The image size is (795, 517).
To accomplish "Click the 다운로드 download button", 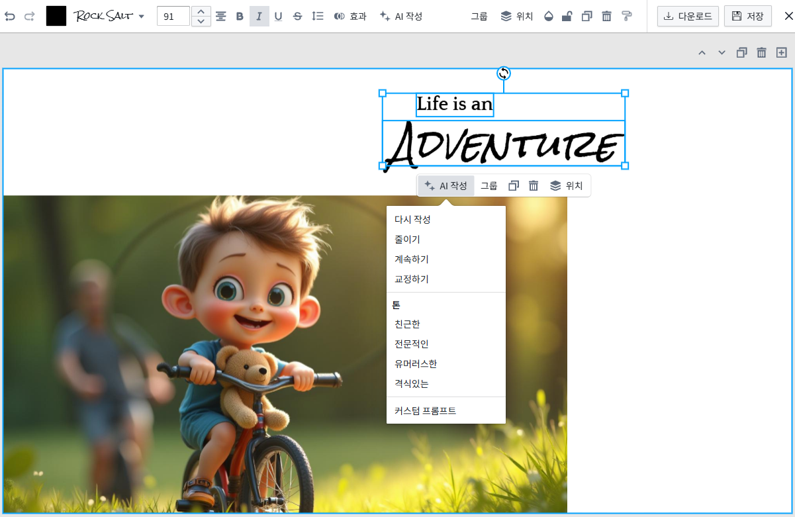I will point(688,16).
